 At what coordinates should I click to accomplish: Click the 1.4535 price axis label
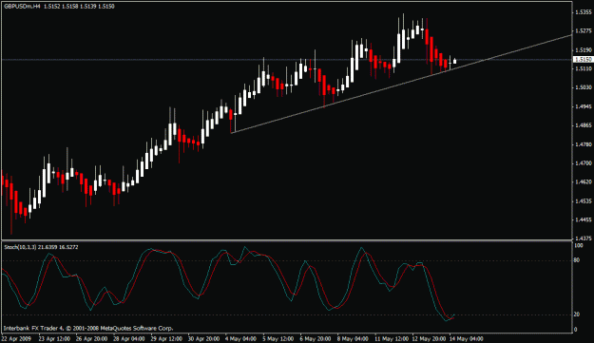tap(584, 201)
